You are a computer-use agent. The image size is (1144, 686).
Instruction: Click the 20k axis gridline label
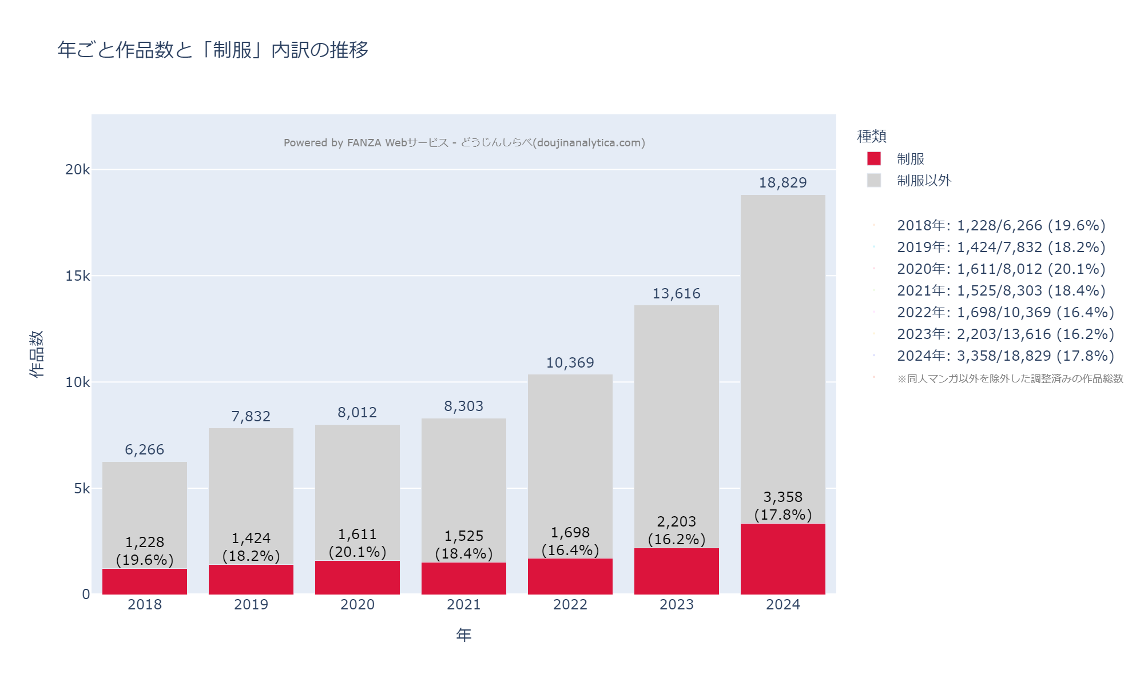[77, 168]
